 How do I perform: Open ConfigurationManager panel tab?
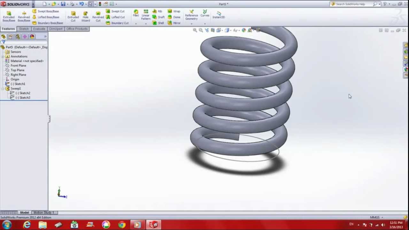18,37
